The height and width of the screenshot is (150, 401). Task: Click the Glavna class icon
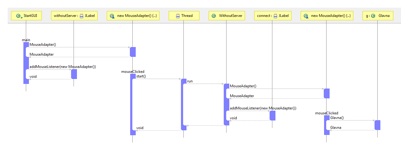tap(373, 16)
